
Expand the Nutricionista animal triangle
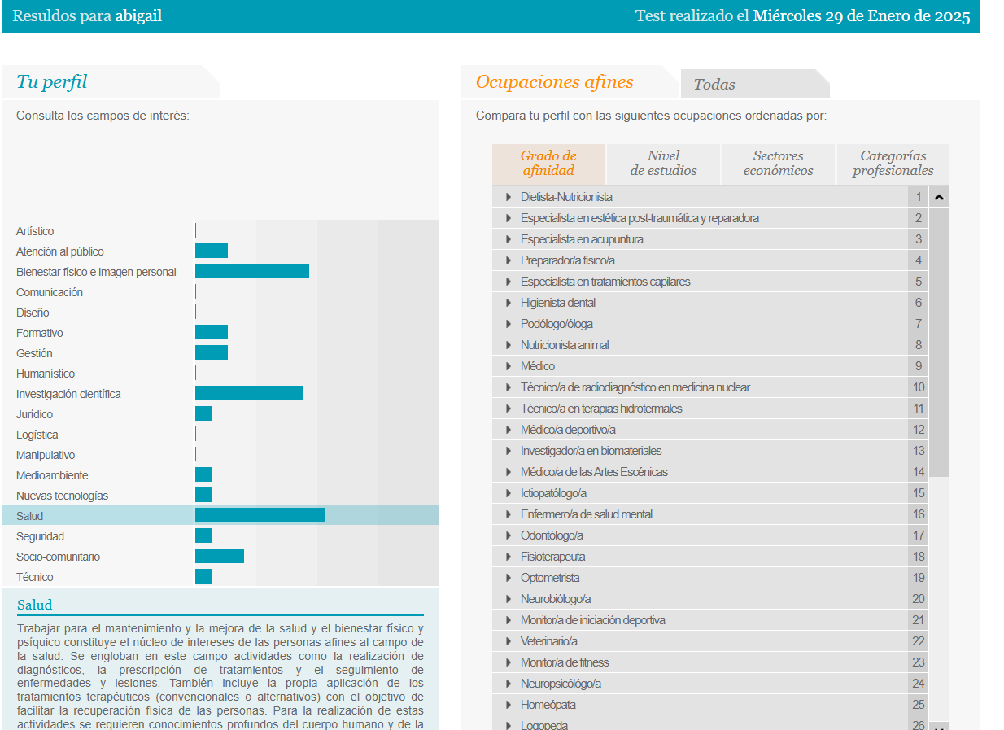click(x=509, y=345)
